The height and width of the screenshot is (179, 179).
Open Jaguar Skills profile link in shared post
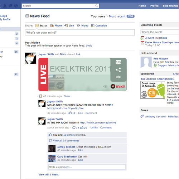point(46,54)
